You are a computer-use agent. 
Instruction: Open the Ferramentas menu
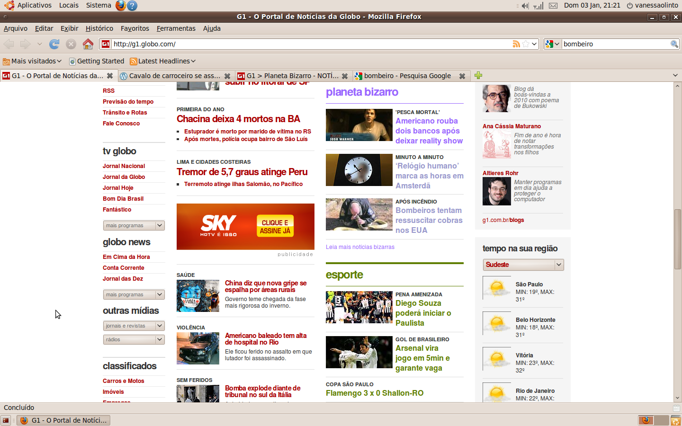pos(176,28)
